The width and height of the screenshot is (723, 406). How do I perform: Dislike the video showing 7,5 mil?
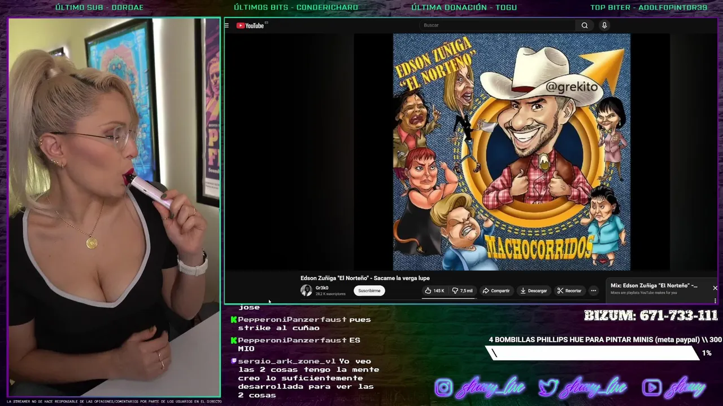(x=462, y=290)
